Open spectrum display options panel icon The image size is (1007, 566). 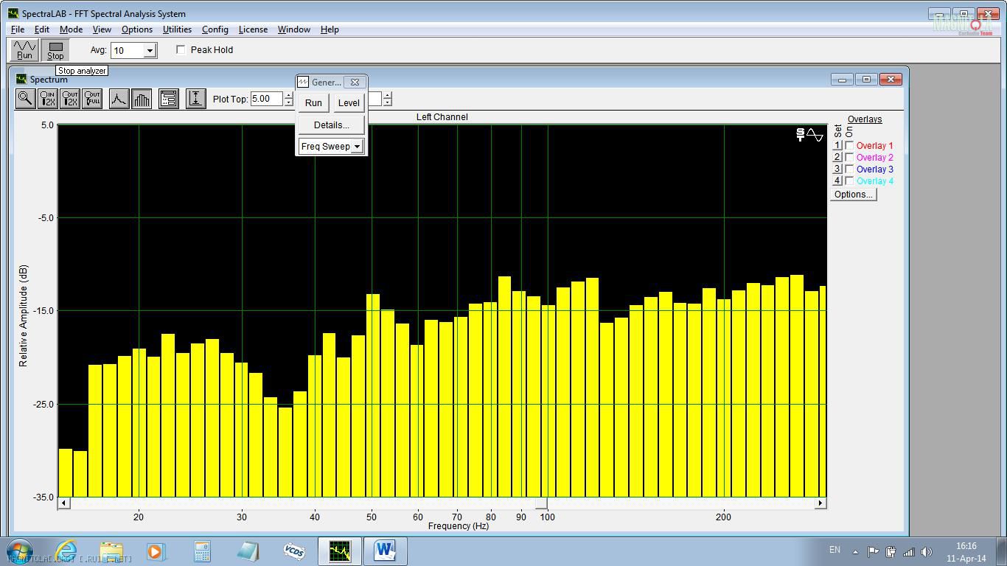[x=169, y=99]
